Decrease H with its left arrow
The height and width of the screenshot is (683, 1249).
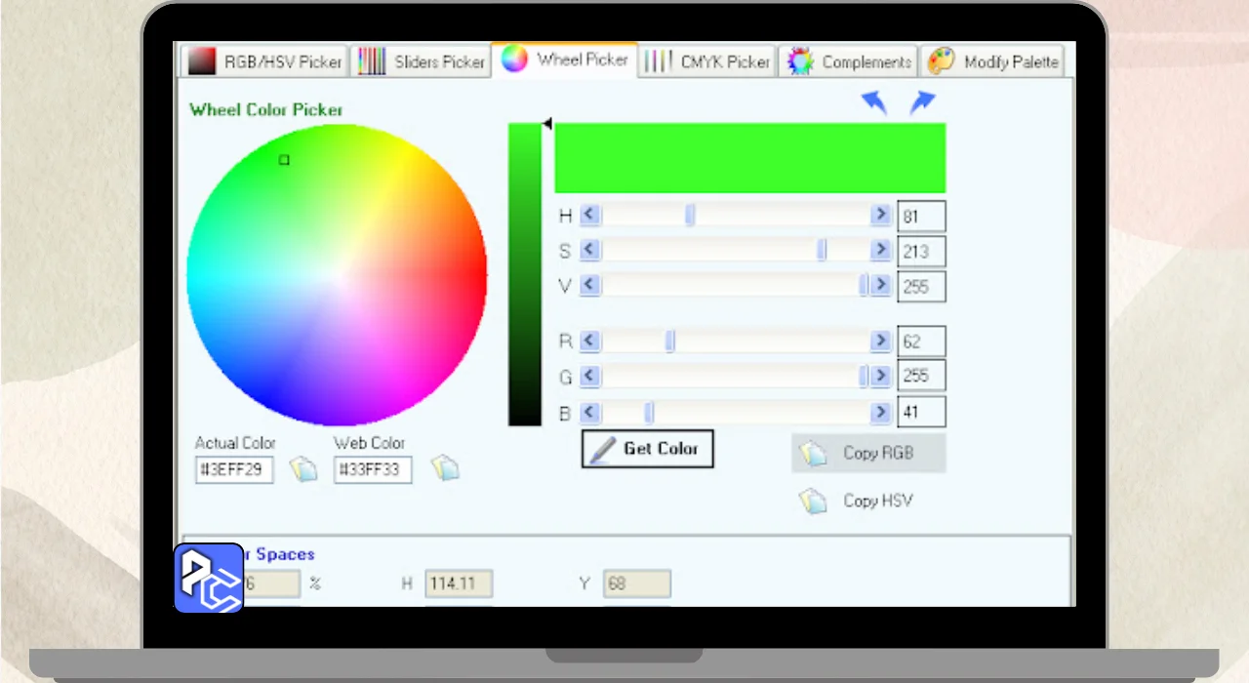590,215
